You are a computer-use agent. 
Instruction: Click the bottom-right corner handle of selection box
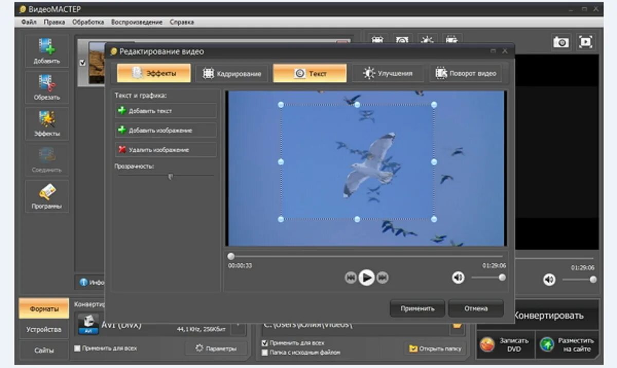pyautogui.click(x=434, y=219)
